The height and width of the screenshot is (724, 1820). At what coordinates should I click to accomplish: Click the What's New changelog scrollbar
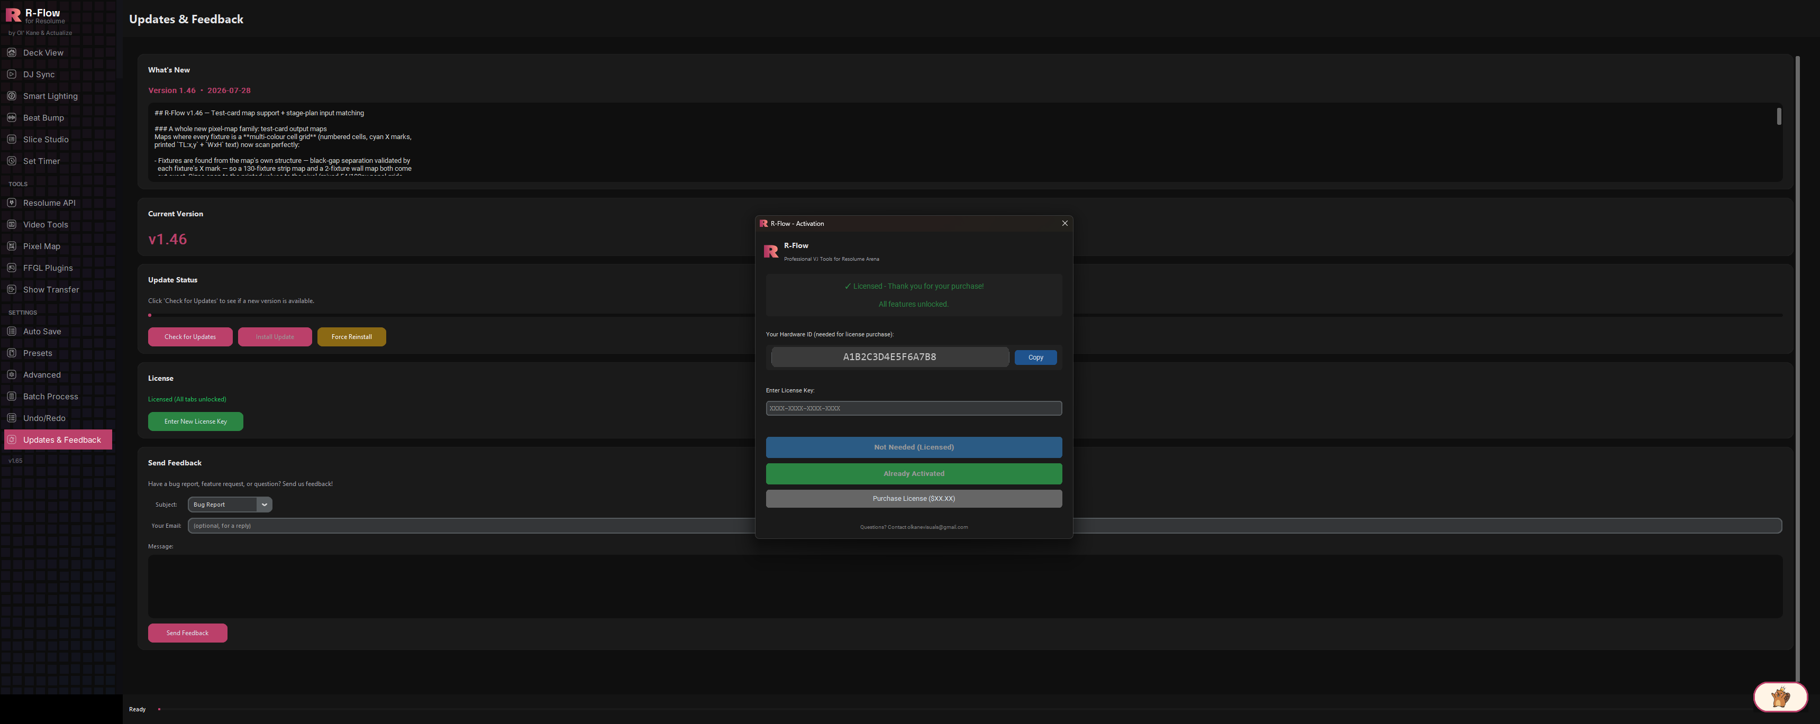point(1779,116)
